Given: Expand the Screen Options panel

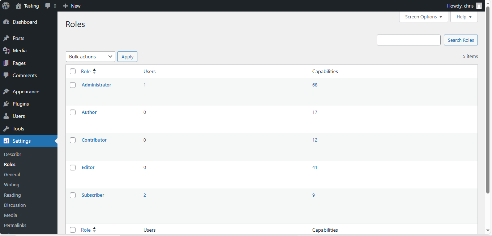Looking at the screenshot, I should tap(423, 17).
